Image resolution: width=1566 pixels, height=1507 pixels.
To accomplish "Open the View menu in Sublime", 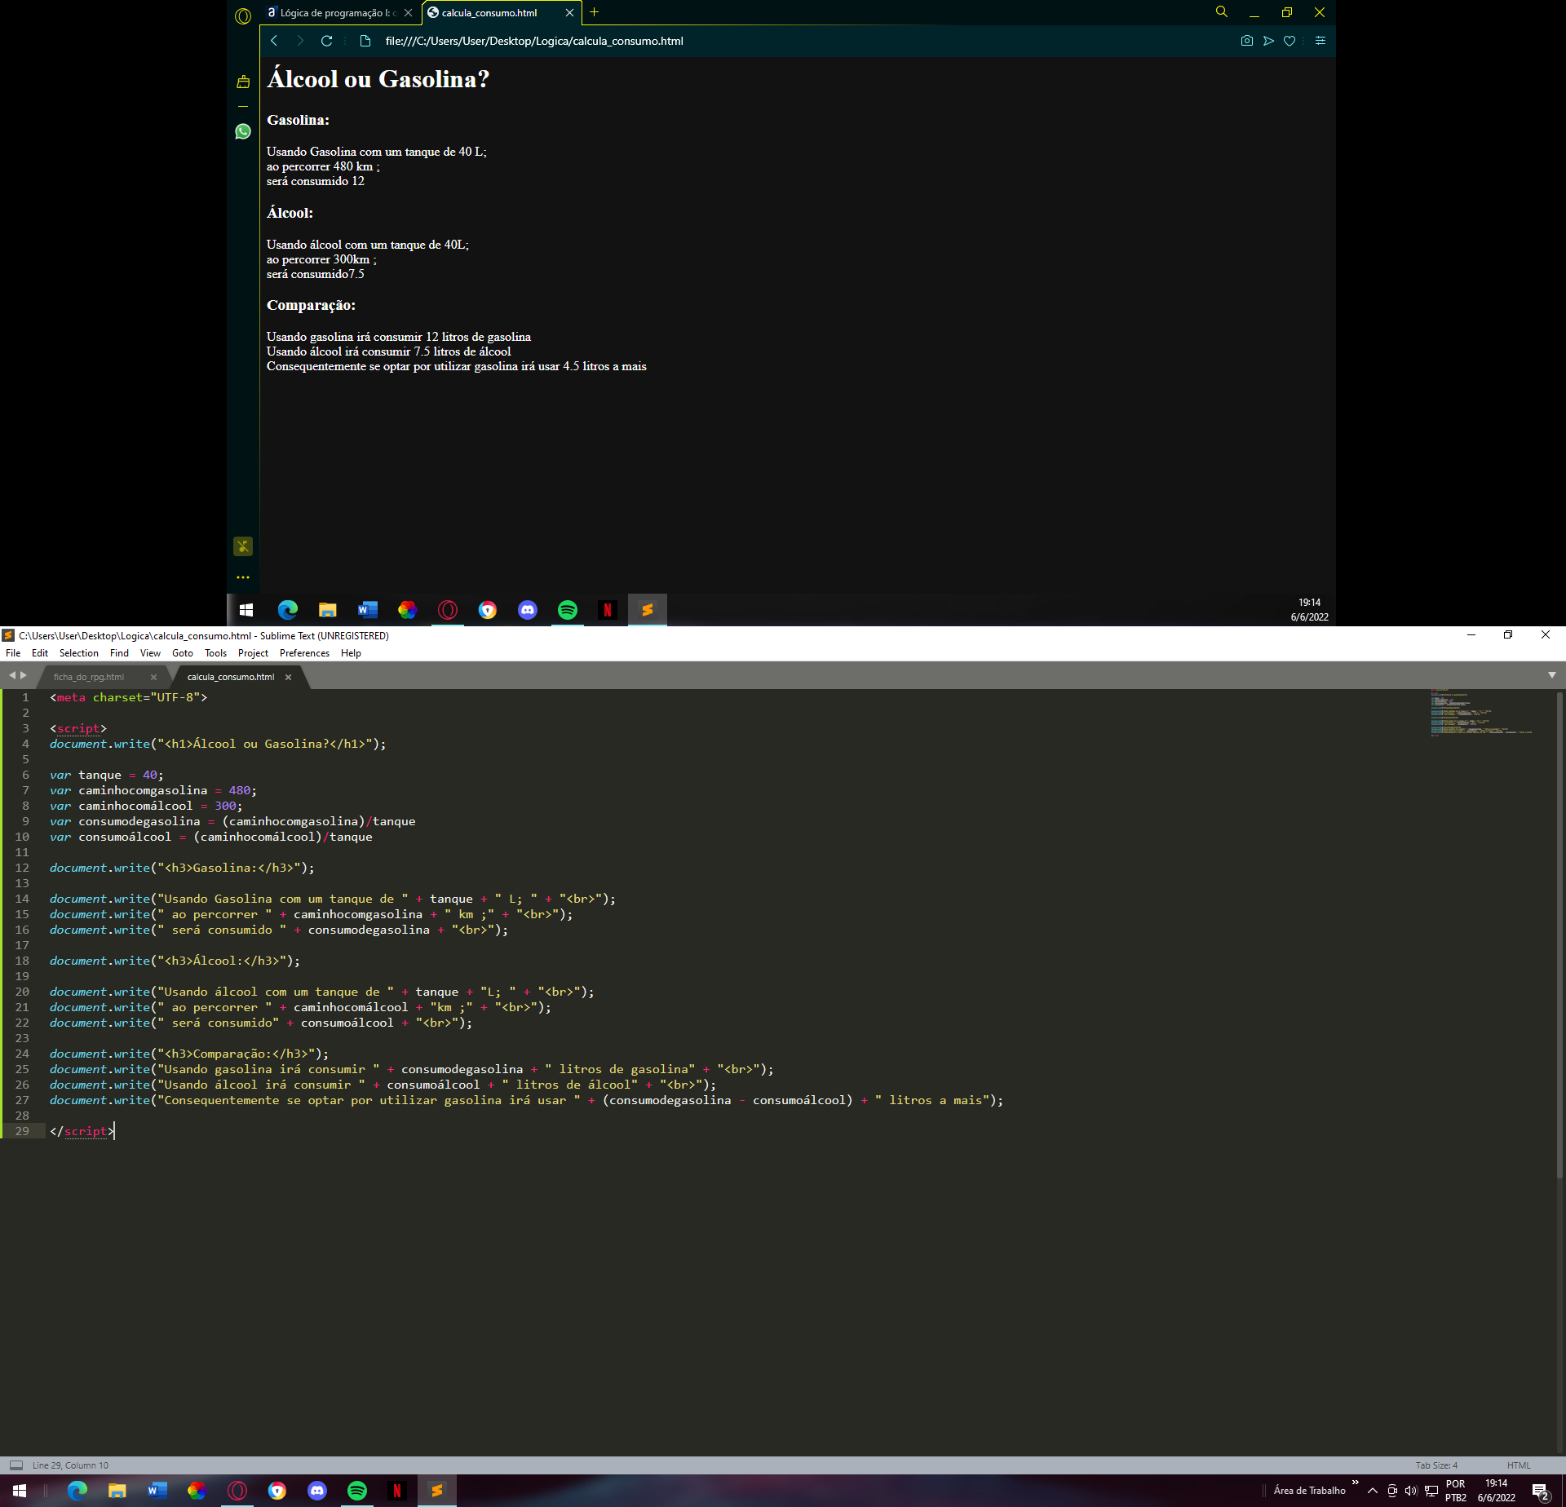I will [x=150, y=653].
